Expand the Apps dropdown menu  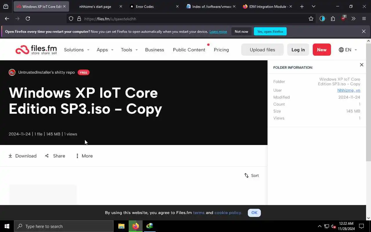(105, 50)
